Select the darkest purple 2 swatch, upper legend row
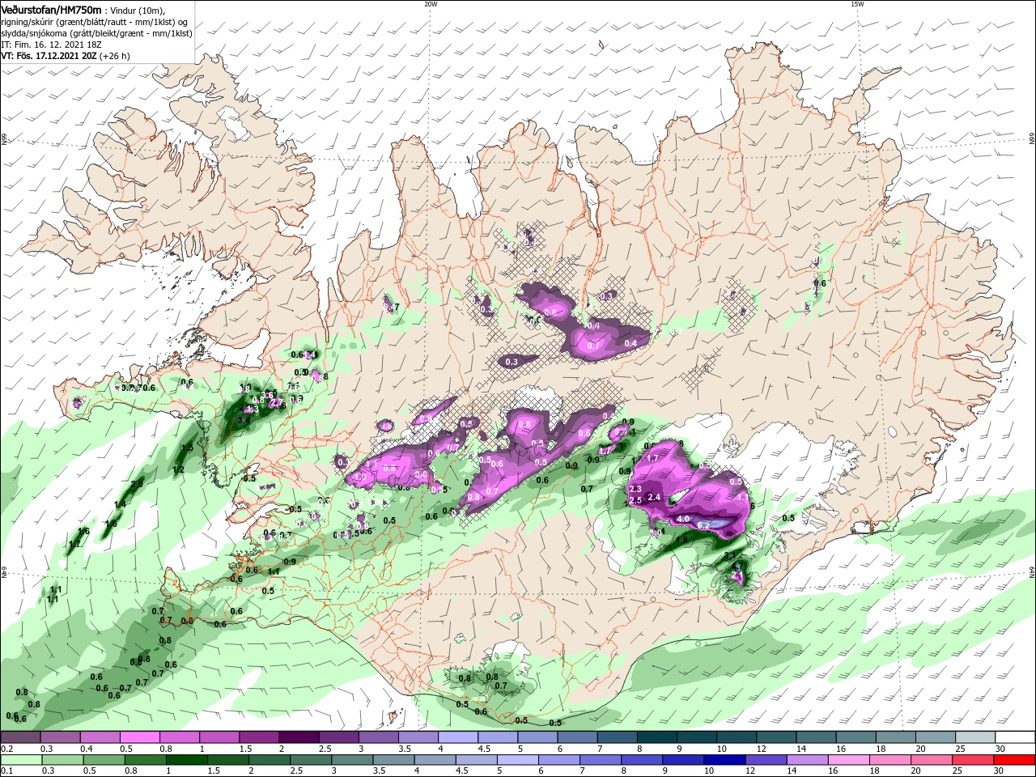The width and height of the screenshot is (1036, 777). (x=299, y=737)
